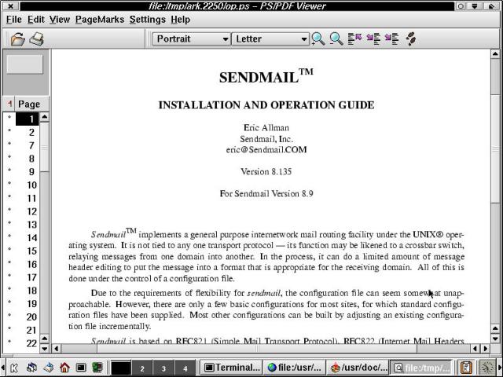Click the Print document icon
Screen dimensions: 503x377
click(x=36, y=38)
